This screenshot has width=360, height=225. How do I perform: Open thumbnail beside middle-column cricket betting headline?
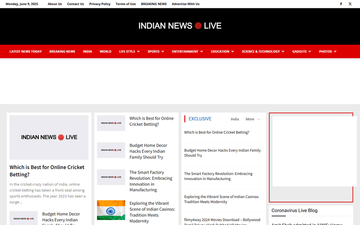pyautogui.click(x=111, y=123)
